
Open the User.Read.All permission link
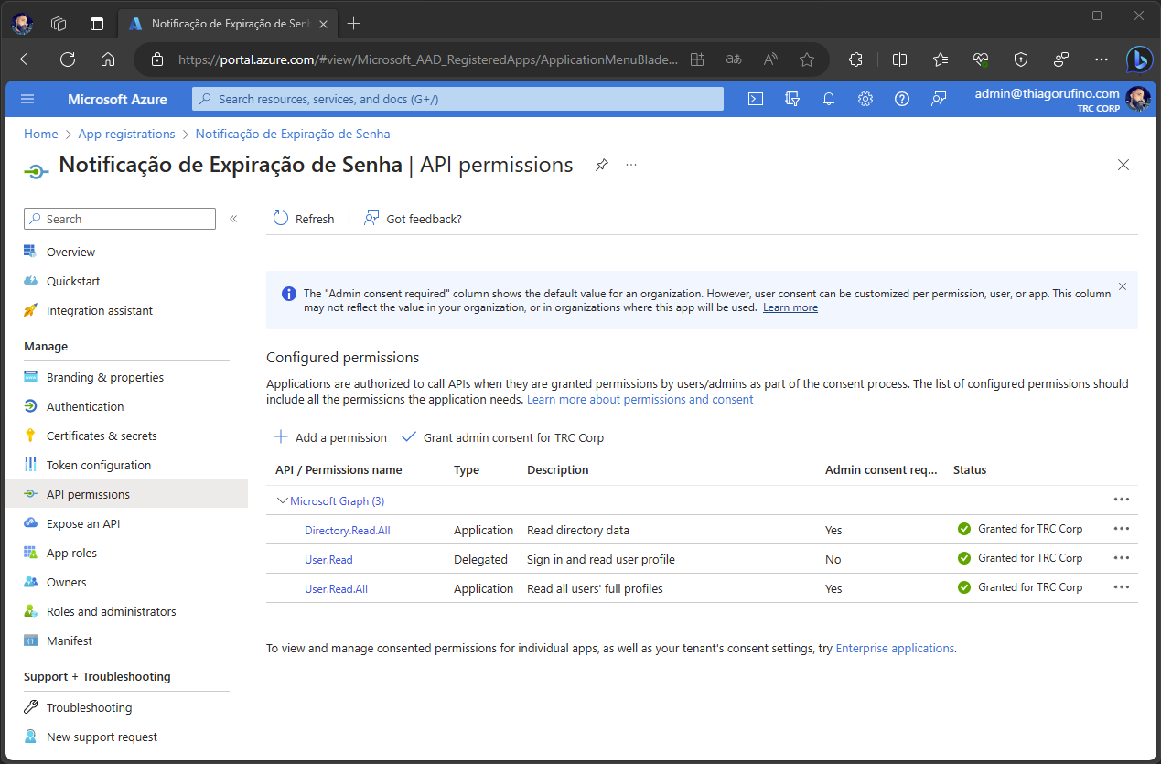(x=336, y=588)
